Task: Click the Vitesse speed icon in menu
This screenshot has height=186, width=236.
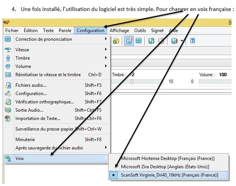Action: coord(8,50)
